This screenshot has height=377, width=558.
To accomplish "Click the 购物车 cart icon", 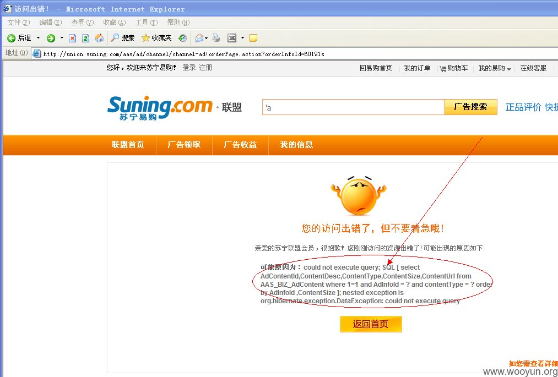I will 443,69.
